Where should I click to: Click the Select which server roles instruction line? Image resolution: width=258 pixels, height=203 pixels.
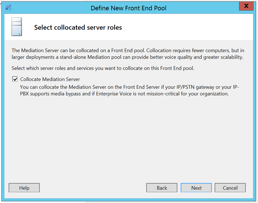pos(103,68)
